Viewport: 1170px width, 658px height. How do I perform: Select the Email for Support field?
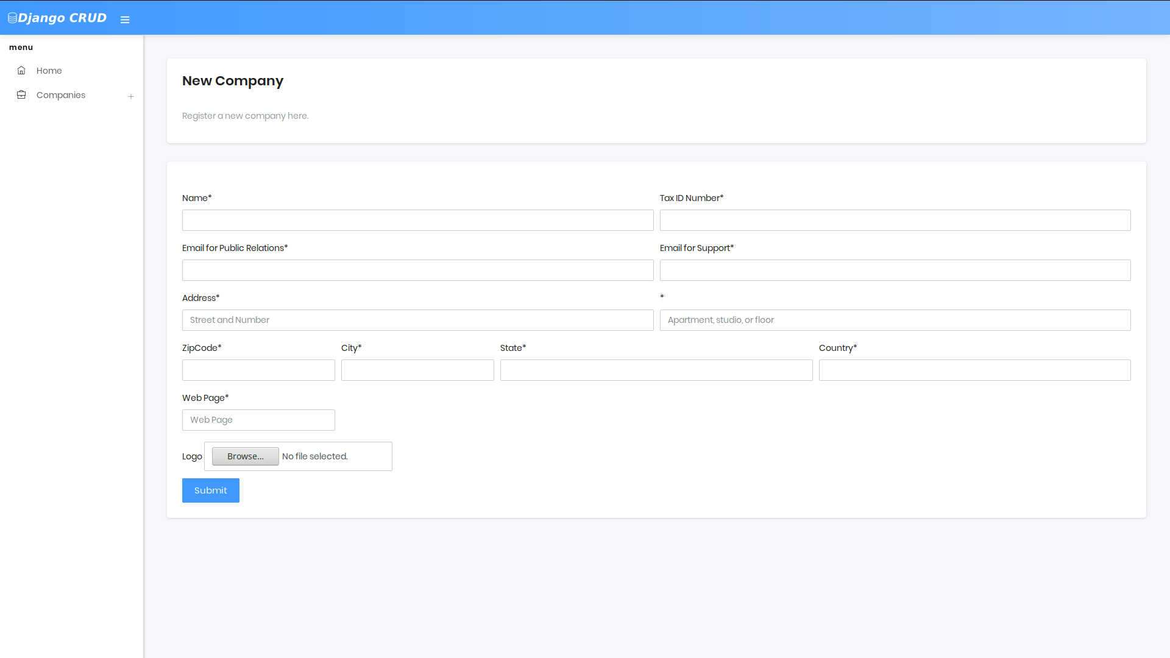(895, 271)
